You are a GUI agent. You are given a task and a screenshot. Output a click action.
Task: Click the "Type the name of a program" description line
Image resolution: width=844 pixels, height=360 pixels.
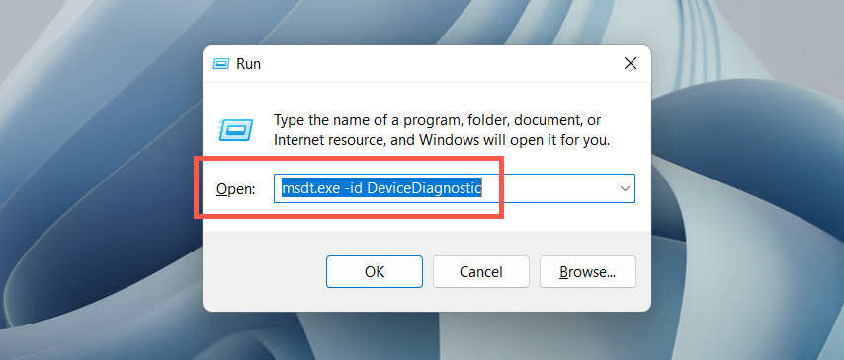click(x=438, y=119)
